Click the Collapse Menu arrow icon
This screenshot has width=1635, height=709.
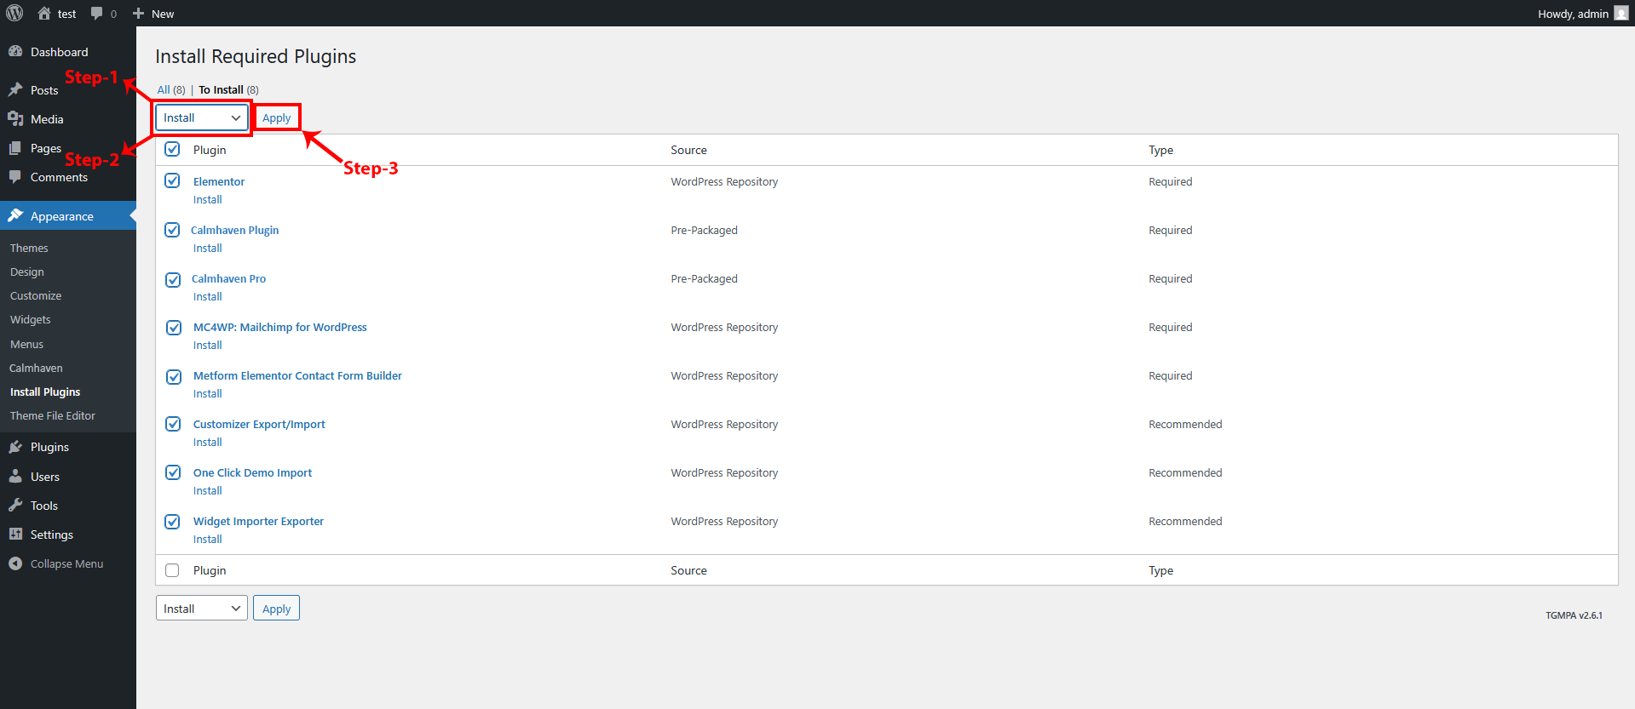(15, 563)
